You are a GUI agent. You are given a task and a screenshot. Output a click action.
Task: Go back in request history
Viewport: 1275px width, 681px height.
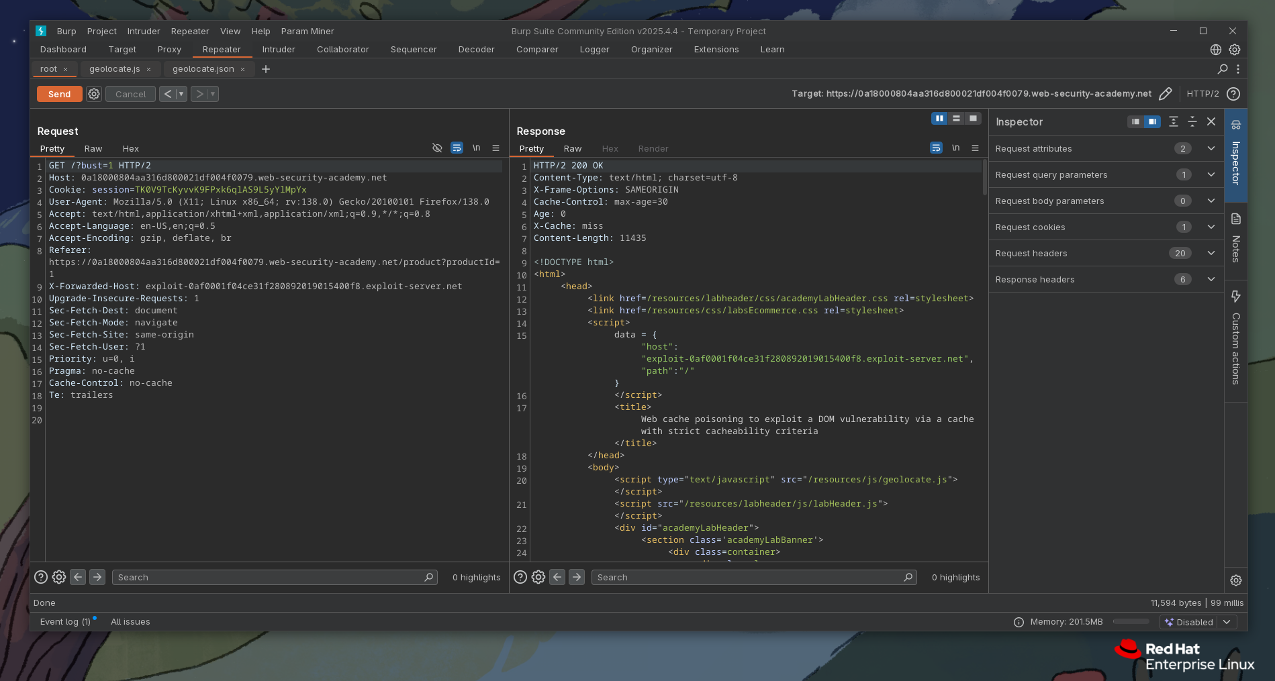(168, 94)
